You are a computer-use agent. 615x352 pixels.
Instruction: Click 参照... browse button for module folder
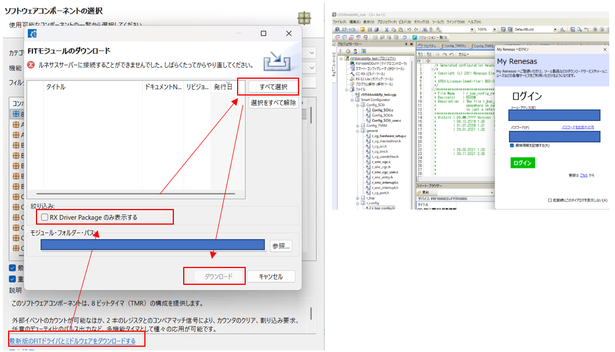[281, 246]
